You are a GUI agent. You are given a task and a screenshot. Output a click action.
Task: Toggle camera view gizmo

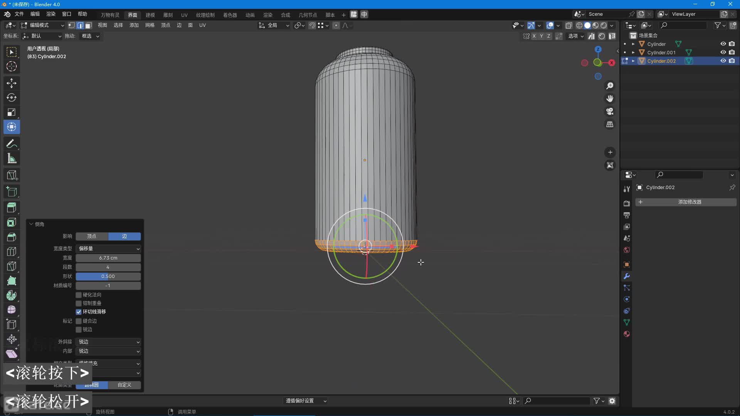[x=610, y=111]
